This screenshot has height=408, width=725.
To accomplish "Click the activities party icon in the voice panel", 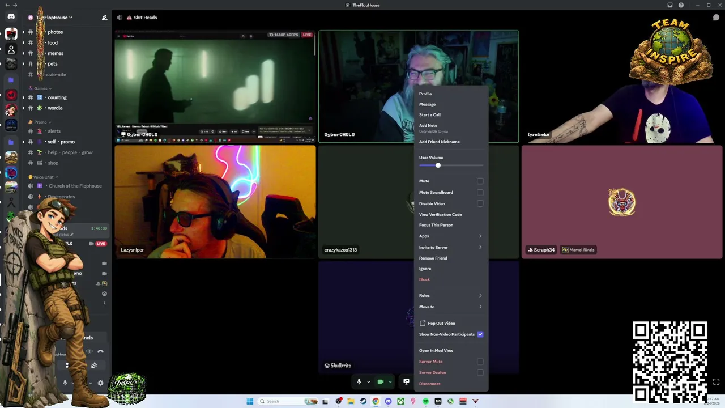I will pyautogui.click(x=94, y=365).
